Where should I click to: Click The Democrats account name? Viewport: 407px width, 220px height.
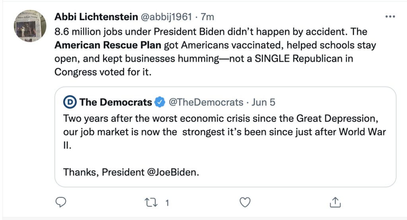pos(115,102)
